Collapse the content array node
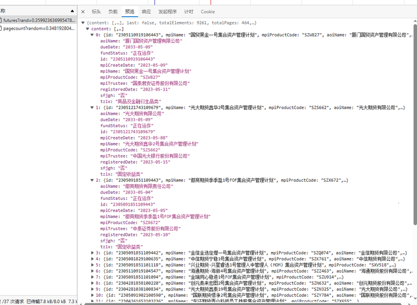 point(88,29)
